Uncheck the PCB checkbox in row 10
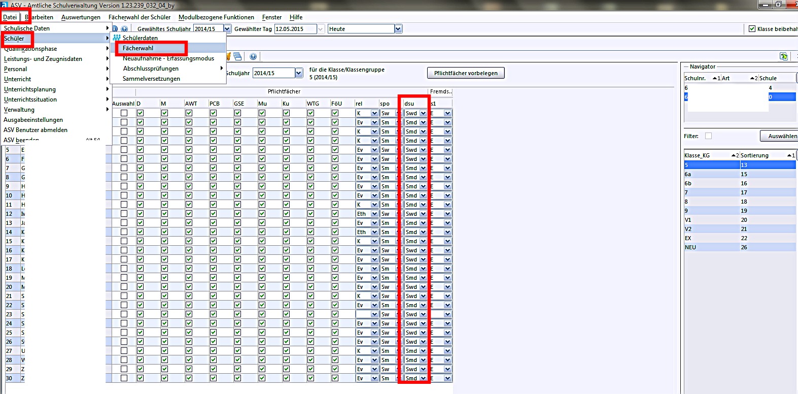The image size is (798, 394). coord(213,195)
